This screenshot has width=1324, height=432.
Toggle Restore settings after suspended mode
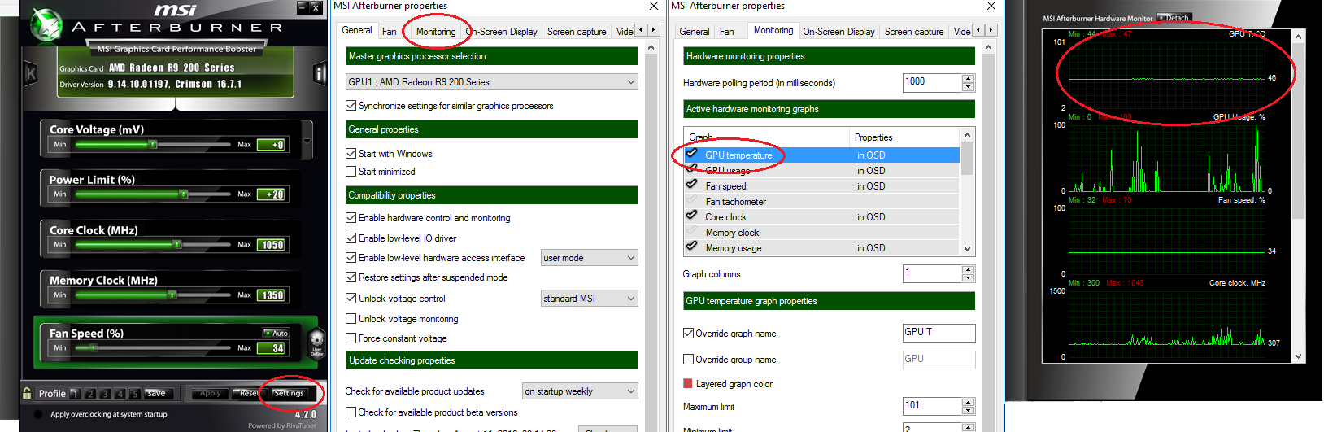tap(351, 277)
